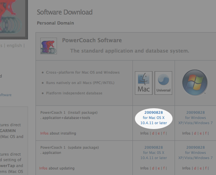Click 'PowerCoach 1 (install package)' text
The height and width of the screenshot is (175, 216).
(69, 112)
